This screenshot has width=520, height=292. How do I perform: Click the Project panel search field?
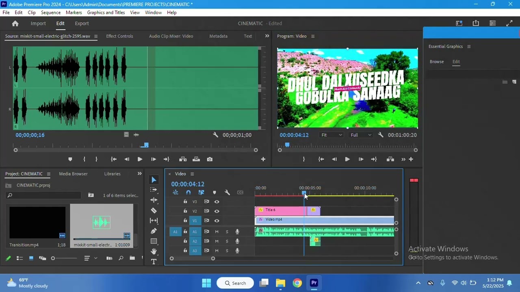[43, 195]
